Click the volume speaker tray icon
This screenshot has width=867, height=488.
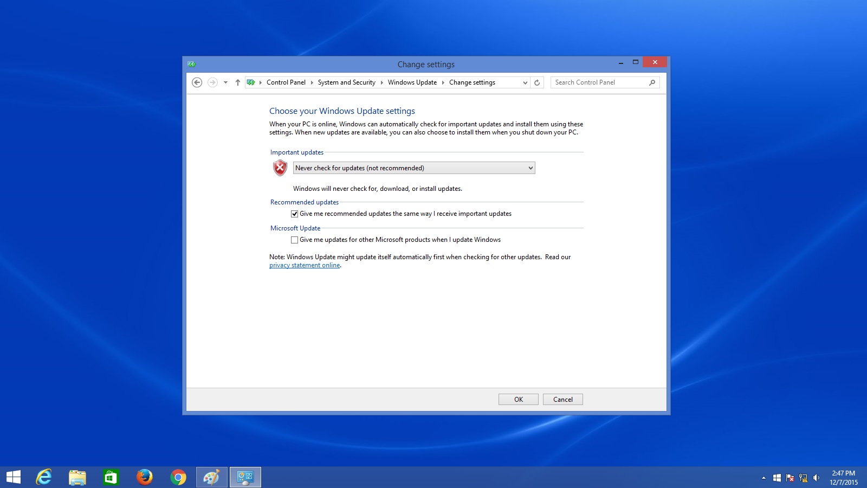816,478
